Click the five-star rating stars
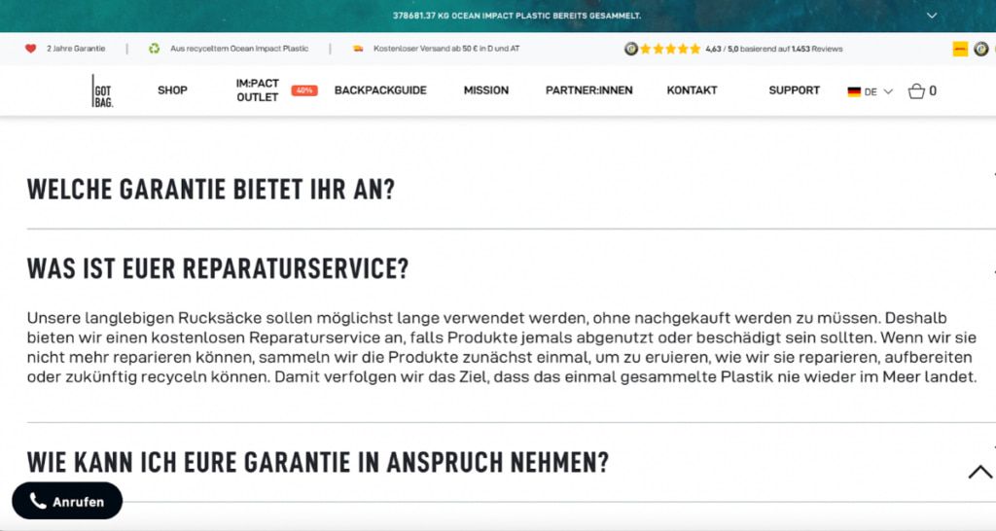The image size is (996, 531). pos(670,49)
